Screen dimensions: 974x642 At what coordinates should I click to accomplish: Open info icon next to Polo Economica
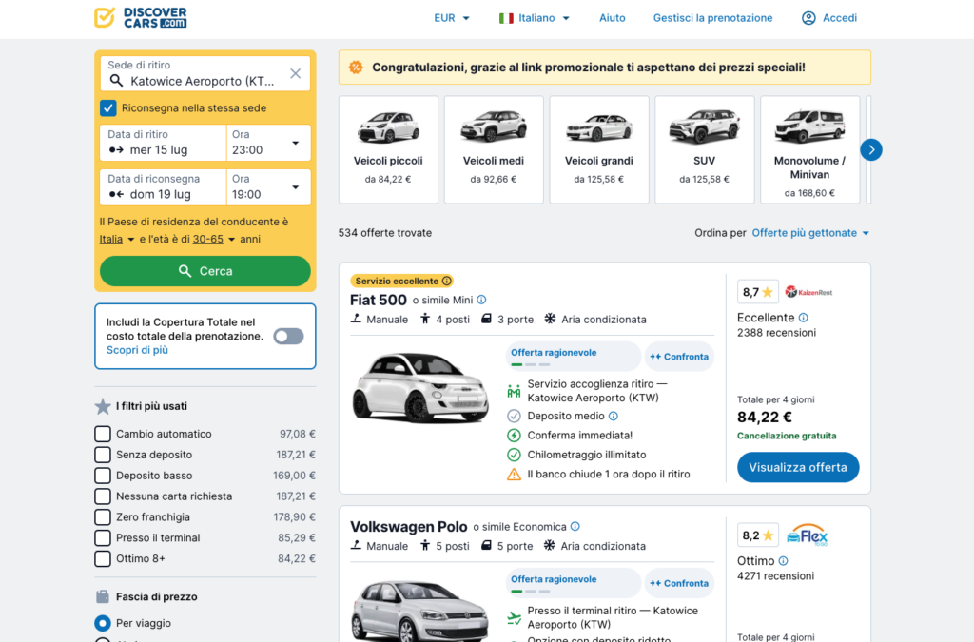click(575, 527)
